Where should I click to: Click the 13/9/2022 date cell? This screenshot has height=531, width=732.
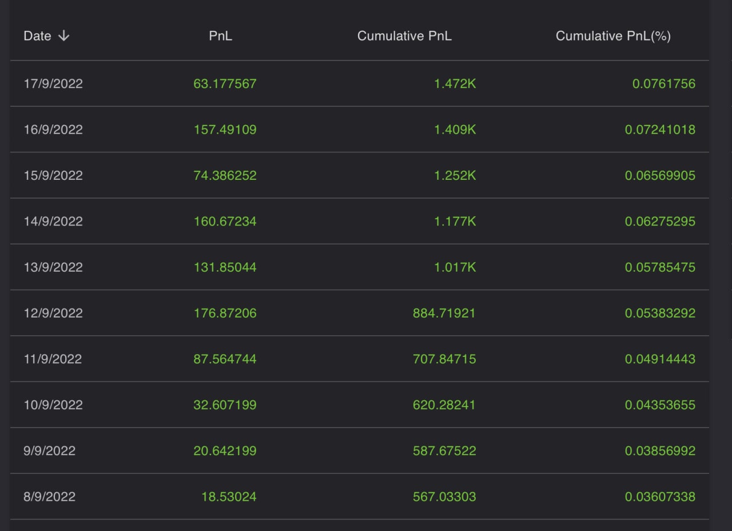click(53, 267)
